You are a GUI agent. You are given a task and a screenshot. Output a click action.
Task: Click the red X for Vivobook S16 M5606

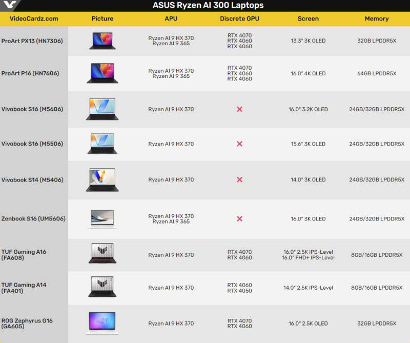tap(239, 109)
